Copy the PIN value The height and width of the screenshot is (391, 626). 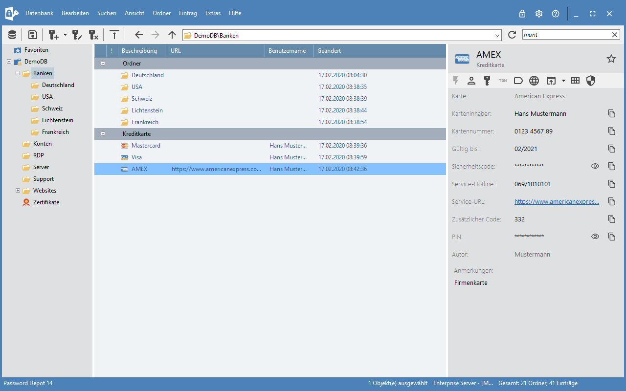point(612,237)
